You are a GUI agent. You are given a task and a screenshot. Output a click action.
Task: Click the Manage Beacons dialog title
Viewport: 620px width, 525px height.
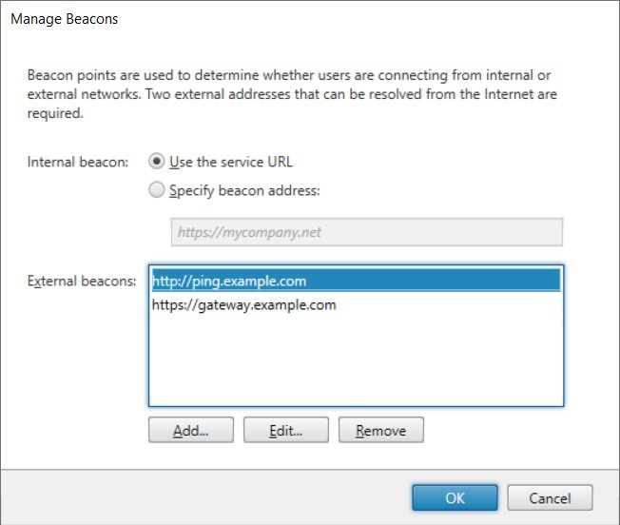tap(65, 19)
